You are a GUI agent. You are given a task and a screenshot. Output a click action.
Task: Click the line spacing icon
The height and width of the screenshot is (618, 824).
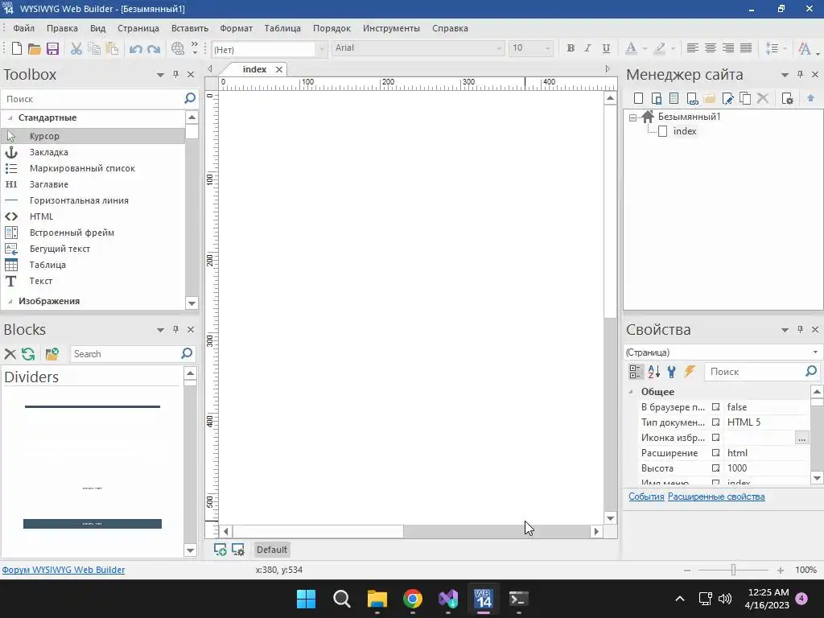click(x=772, y=48)
